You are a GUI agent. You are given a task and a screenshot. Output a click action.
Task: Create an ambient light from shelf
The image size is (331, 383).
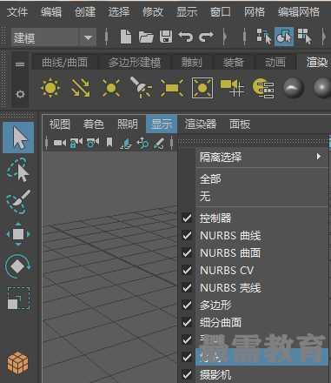tap(50, 87)
